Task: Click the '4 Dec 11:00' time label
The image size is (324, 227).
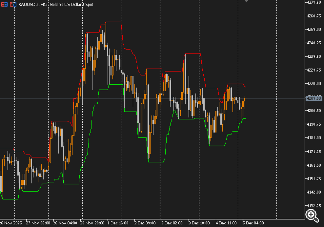Action: click(226, 223)
